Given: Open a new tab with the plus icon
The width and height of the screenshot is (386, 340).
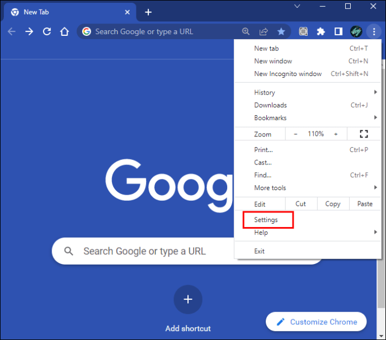Looking at the screenshot, I should point(148,12).
